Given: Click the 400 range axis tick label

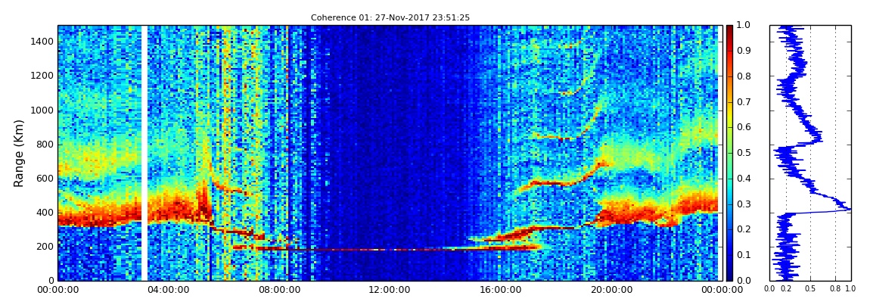Looking at the screenshot, I should 45,213.
